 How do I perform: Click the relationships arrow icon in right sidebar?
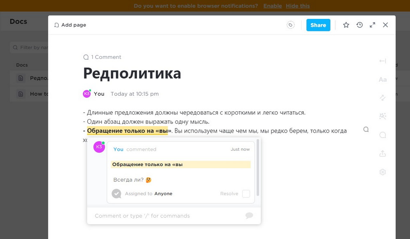(x=383, y=97)
